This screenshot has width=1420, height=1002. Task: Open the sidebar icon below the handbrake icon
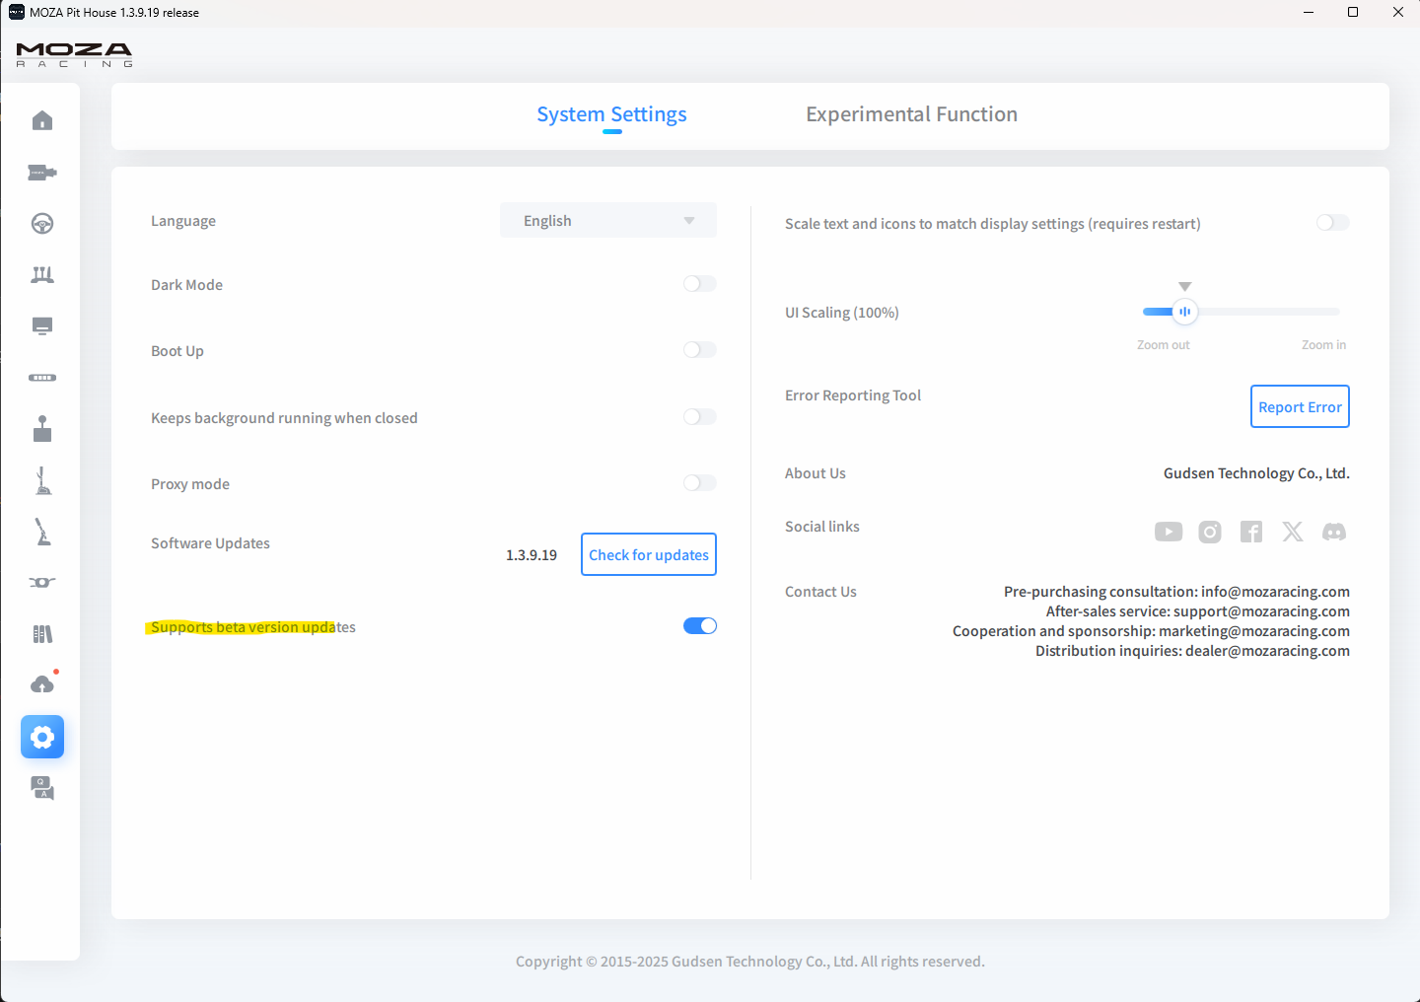[x=42, y=583]
